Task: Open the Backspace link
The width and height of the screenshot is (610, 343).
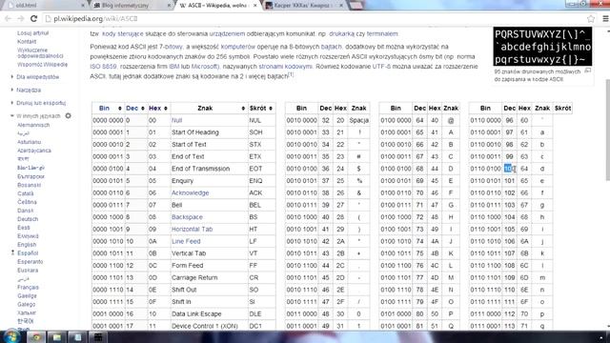Action: coord(187,217)
